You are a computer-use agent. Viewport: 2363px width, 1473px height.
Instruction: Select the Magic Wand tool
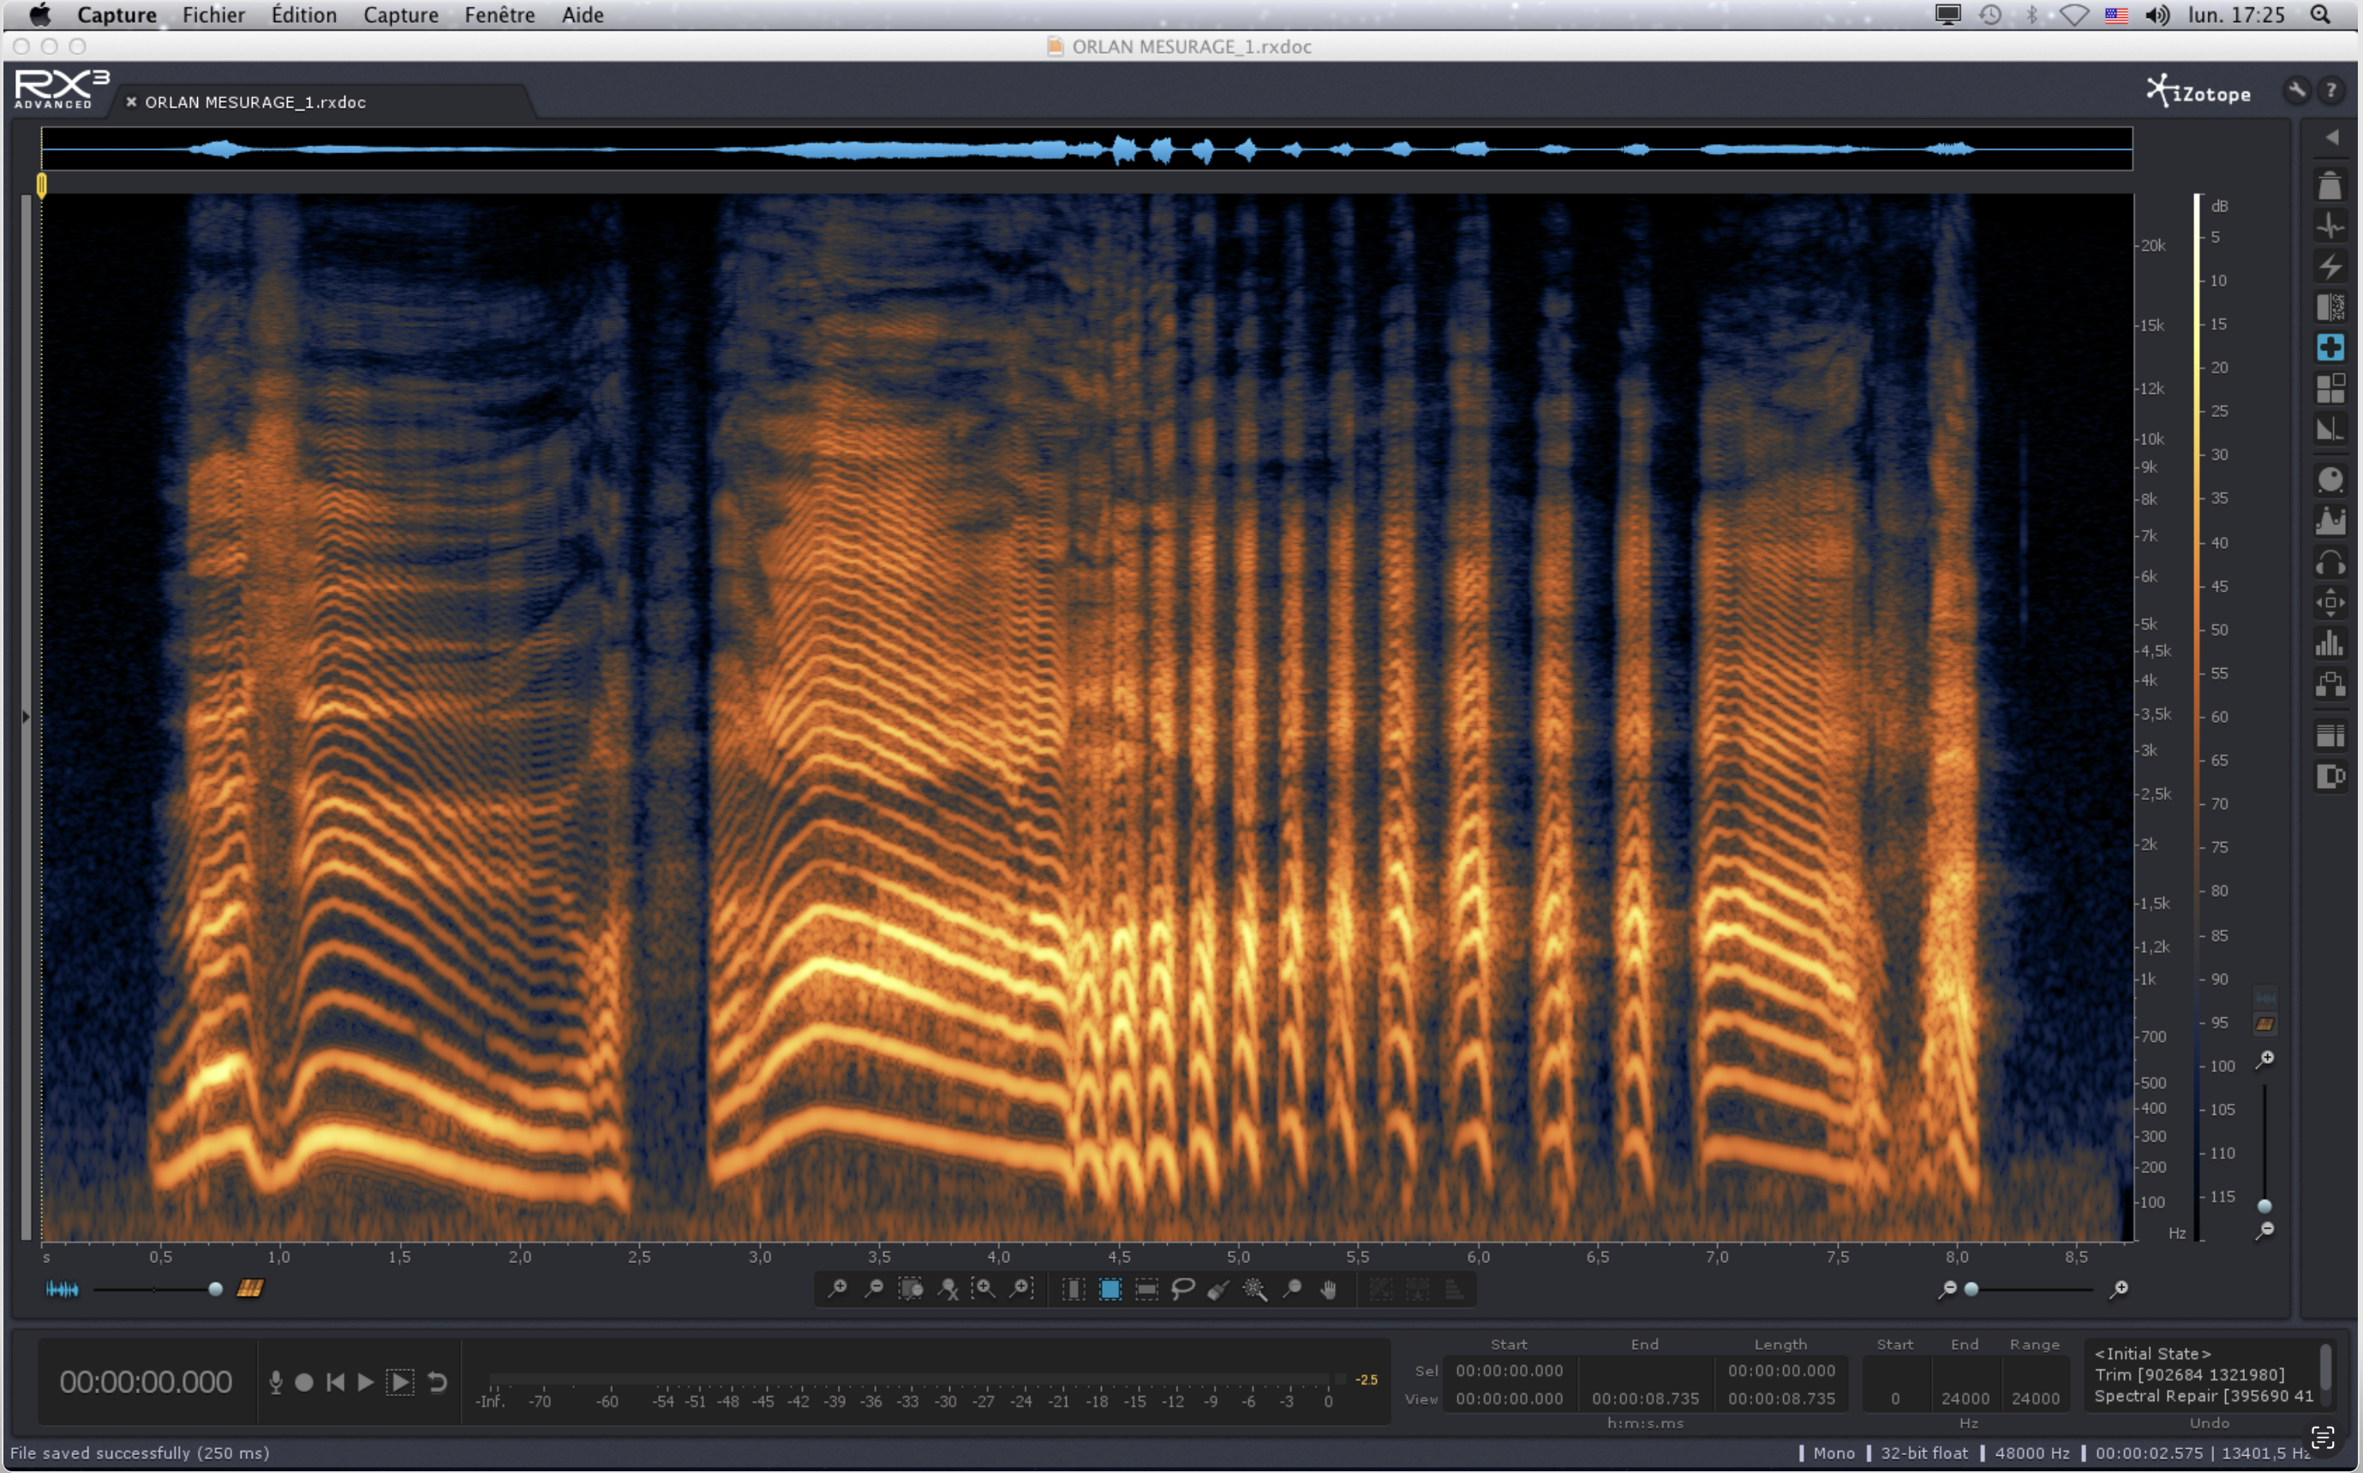pyautogui.click(x=1255, y=1289)
